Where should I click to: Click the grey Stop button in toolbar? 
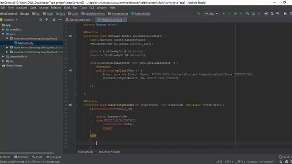(259, 14)
